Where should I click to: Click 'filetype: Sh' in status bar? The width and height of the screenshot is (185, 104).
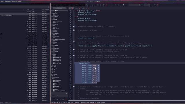(93, 102)
